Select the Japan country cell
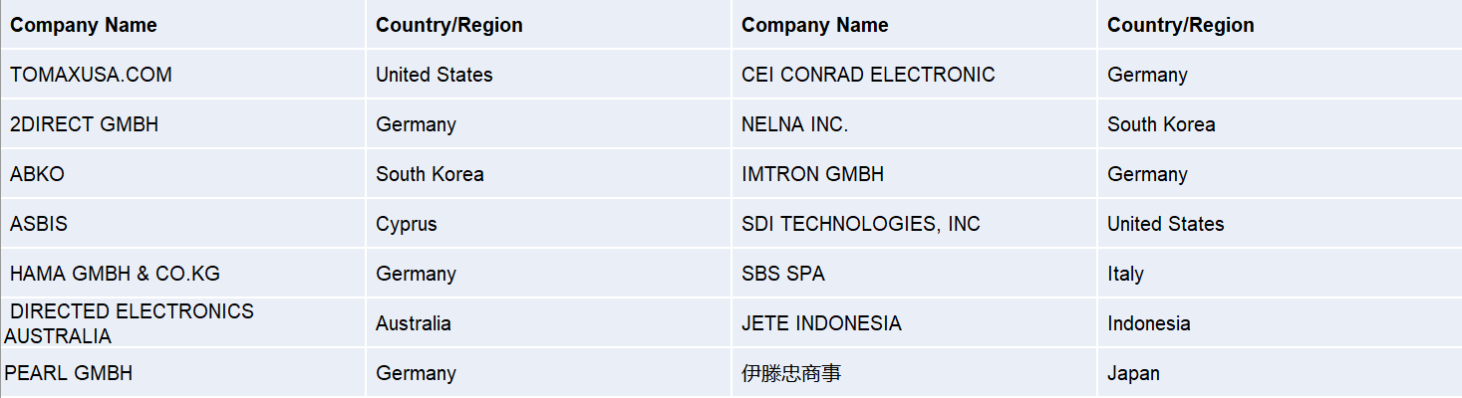 [1280, 373]
